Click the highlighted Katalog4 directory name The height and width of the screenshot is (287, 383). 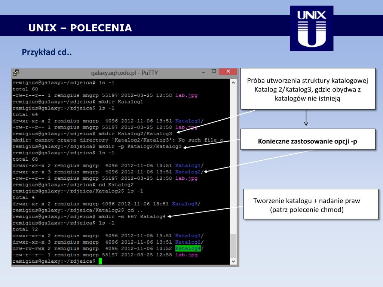[x=188, y=249]
